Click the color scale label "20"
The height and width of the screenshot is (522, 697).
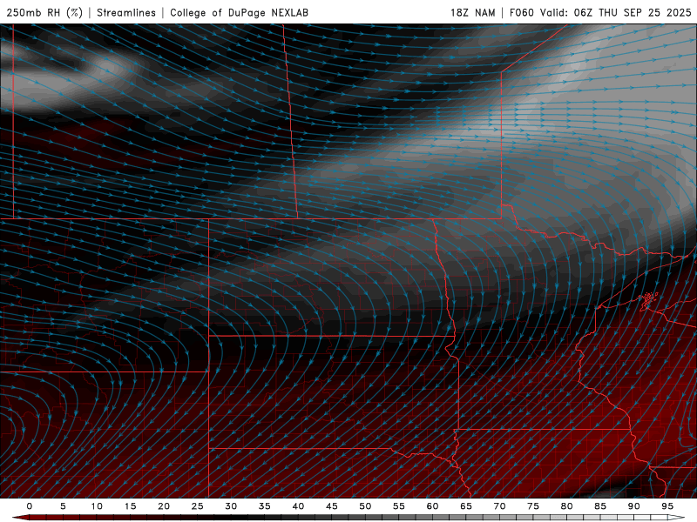pyautogui.click(x=164, y=506)
